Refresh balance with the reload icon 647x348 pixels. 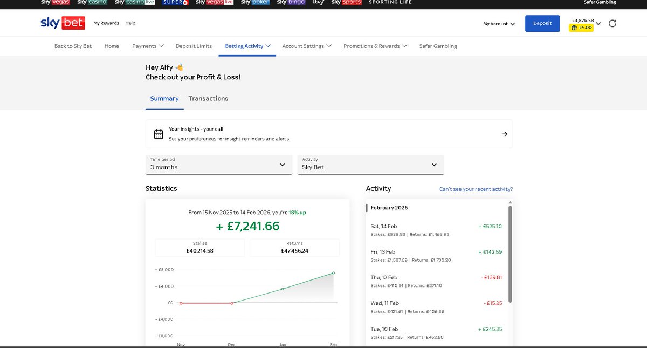click(612, 23)
